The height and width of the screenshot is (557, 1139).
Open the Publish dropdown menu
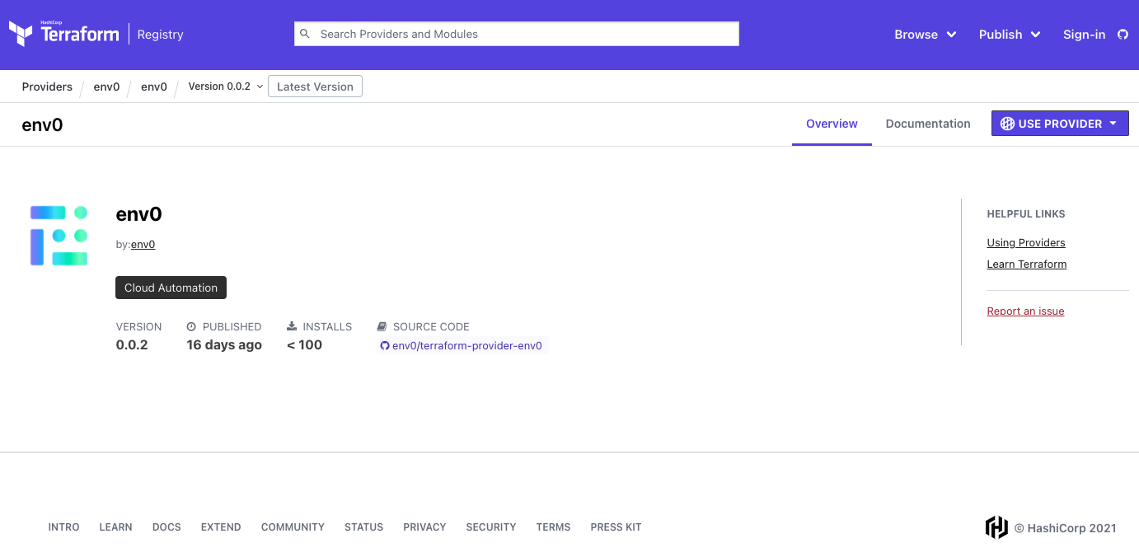pyautogui.click(x=1010, y=35)
